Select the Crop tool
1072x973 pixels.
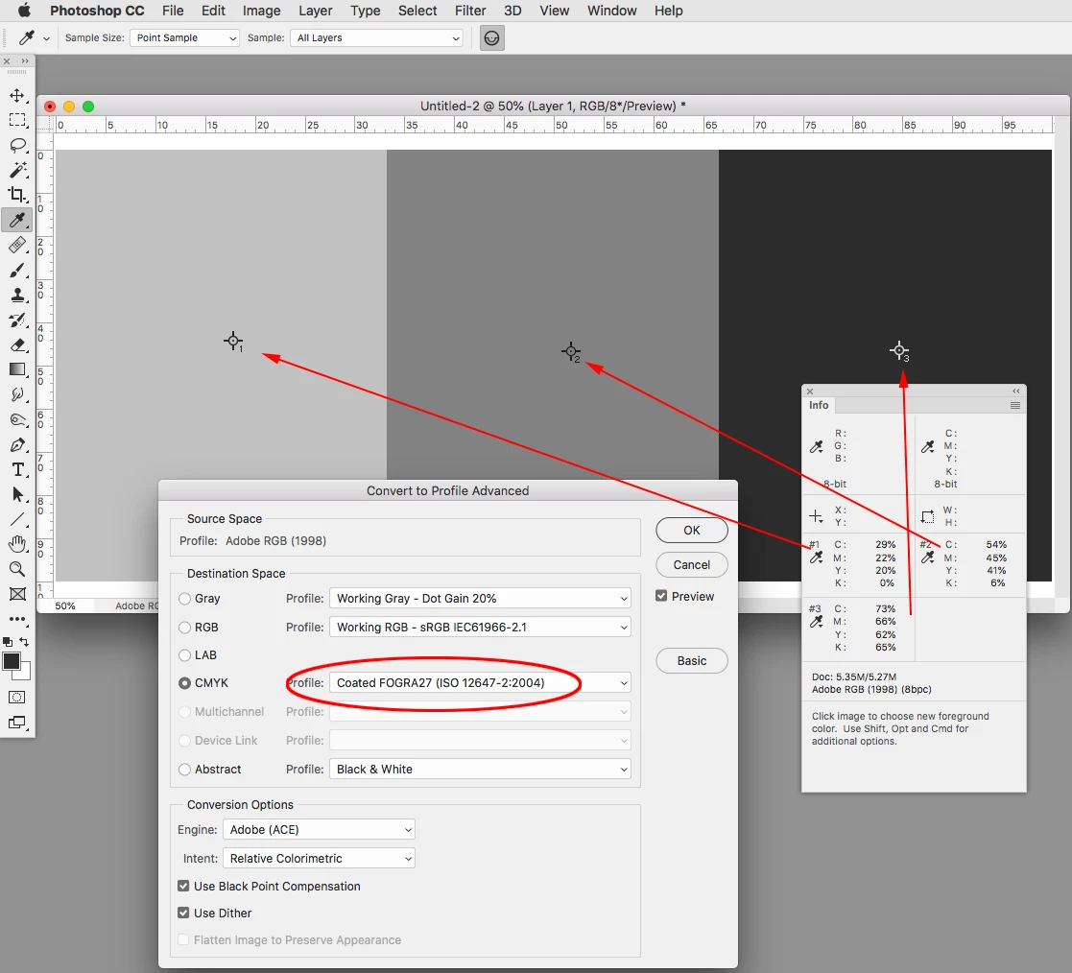17,195
